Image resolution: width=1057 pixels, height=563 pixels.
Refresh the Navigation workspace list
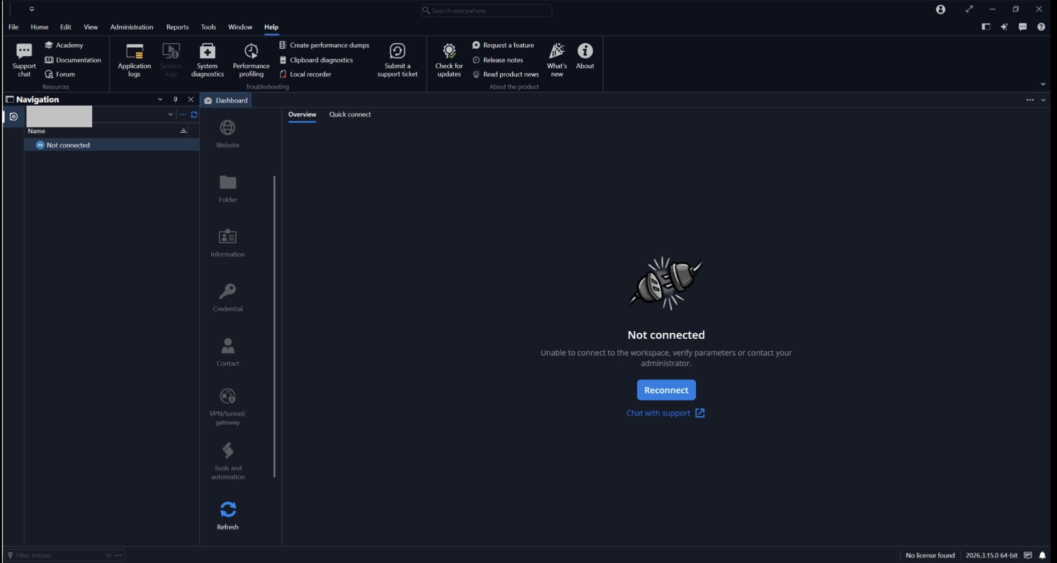(194, 115)
